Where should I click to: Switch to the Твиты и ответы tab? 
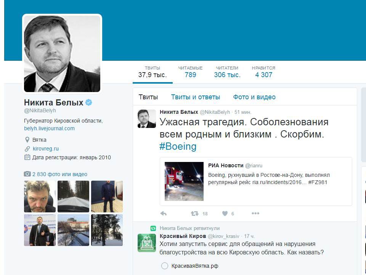point(195,97)
